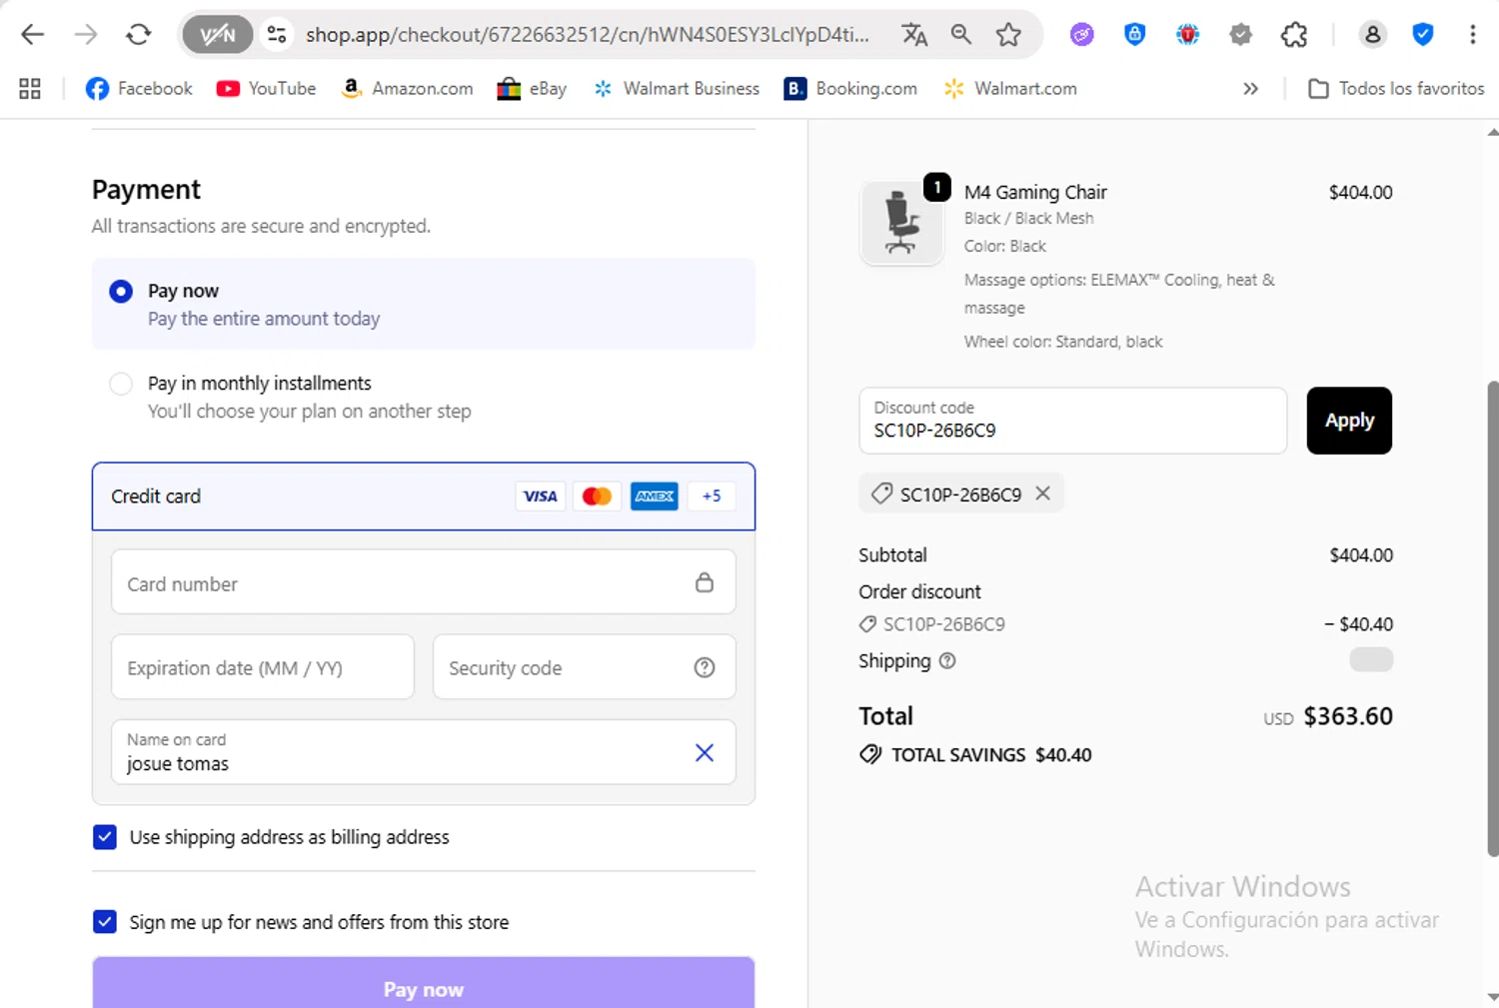Open blue shield with checkmark icon
1499x1008 pixels.
1422,35
